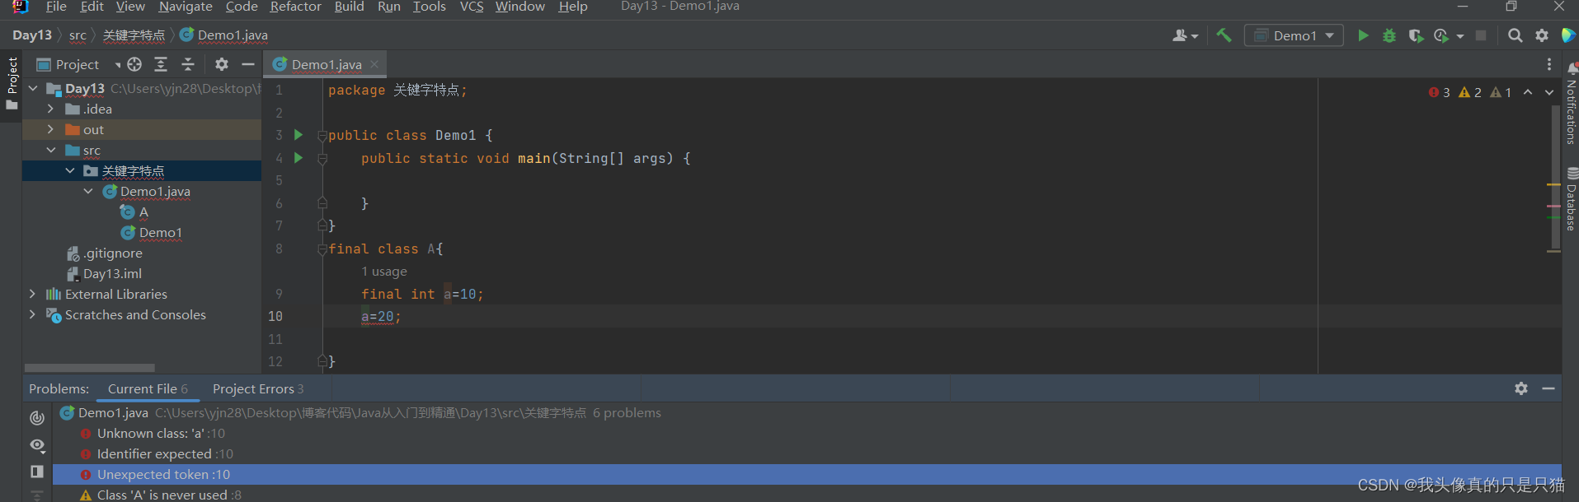Screen dimensions: 1579x502
Task: Select opened file target icon in Project panel
Action: tap(134, 64)
